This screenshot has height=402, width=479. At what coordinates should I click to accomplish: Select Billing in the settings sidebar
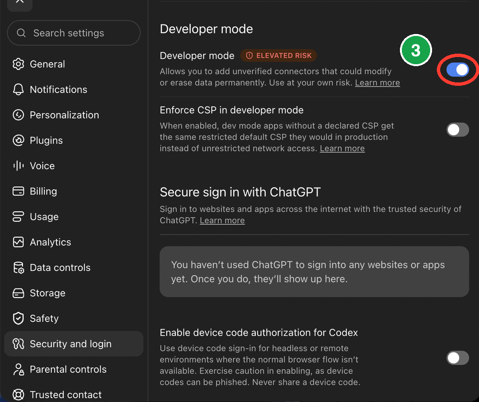[74, 191]
